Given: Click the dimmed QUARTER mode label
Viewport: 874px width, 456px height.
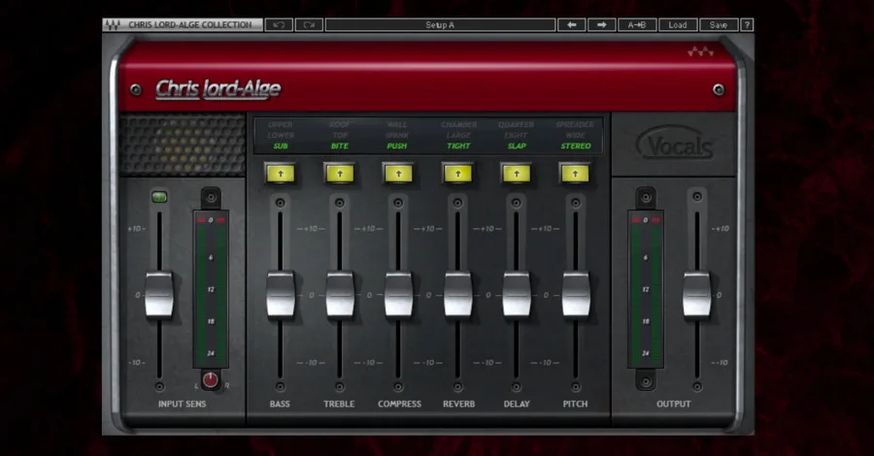Looking at the screenshot, I should point(517,125).
